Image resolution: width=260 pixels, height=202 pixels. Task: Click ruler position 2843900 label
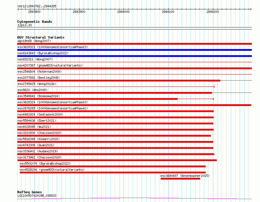click(x=79, y=12)
